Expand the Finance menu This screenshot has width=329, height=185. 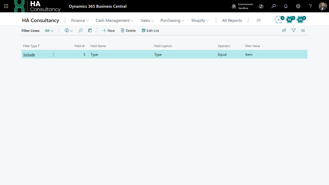tap(80, 20)
